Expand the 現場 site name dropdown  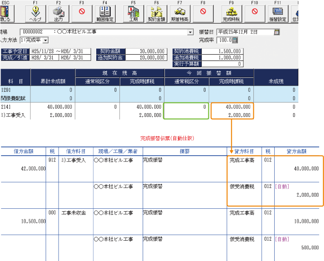[x=191, y=32]
